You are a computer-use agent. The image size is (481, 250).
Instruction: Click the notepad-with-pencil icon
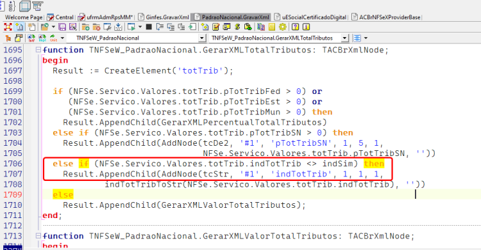[x=216, y=27]
